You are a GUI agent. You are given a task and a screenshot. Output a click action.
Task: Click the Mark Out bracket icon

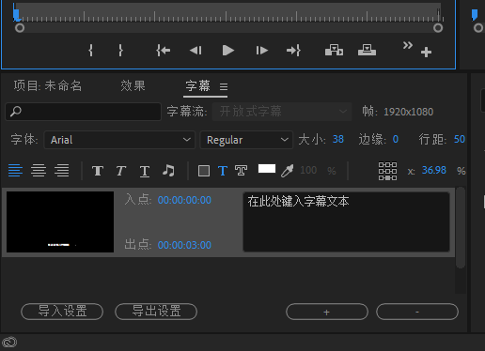coord(120,51)
